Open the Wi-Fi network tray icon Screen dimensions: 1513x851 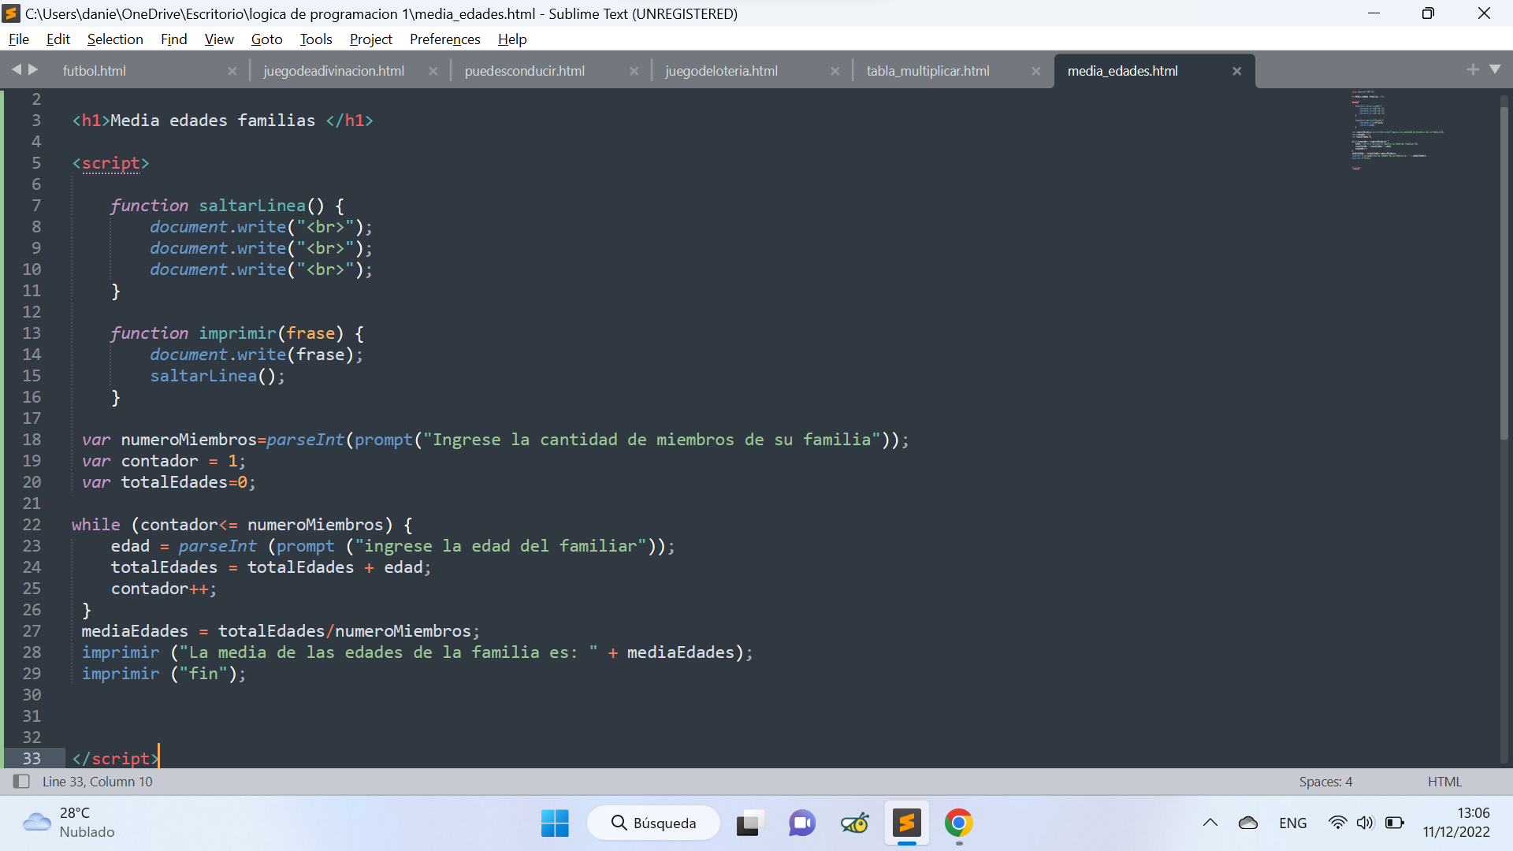1337,823
